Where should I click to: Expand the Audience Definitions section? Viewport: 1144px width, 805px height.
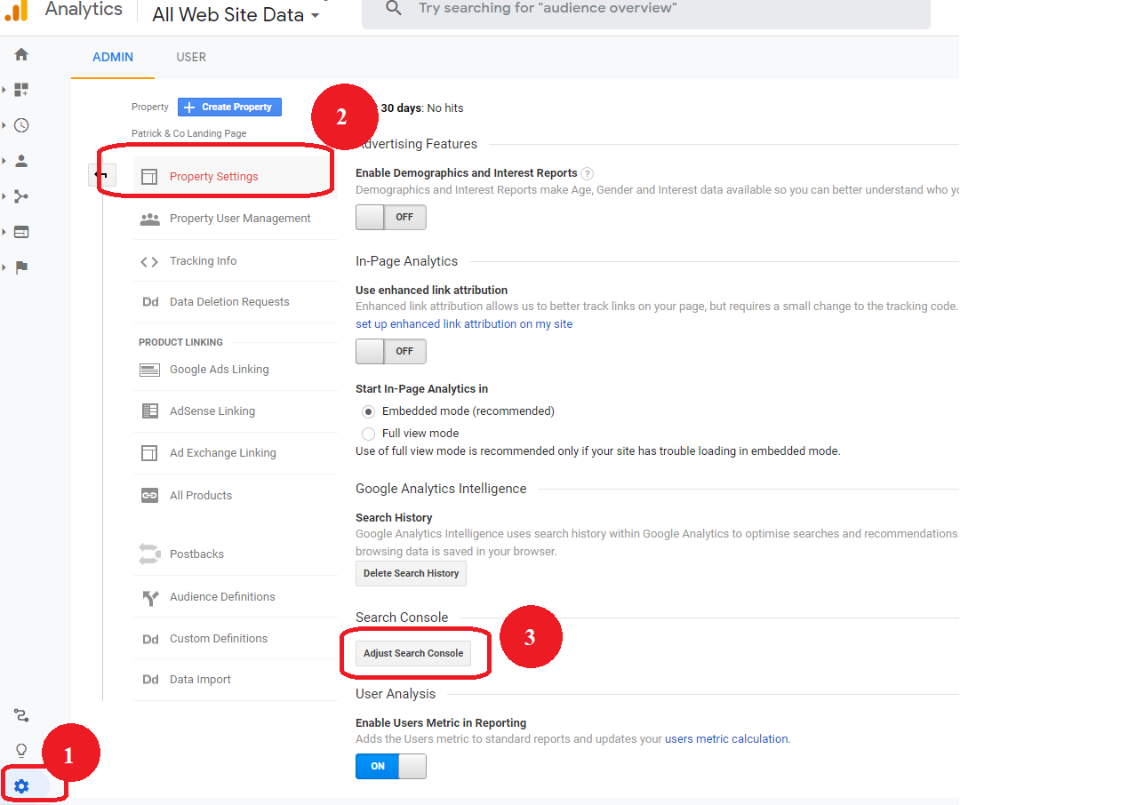point(222,597)
